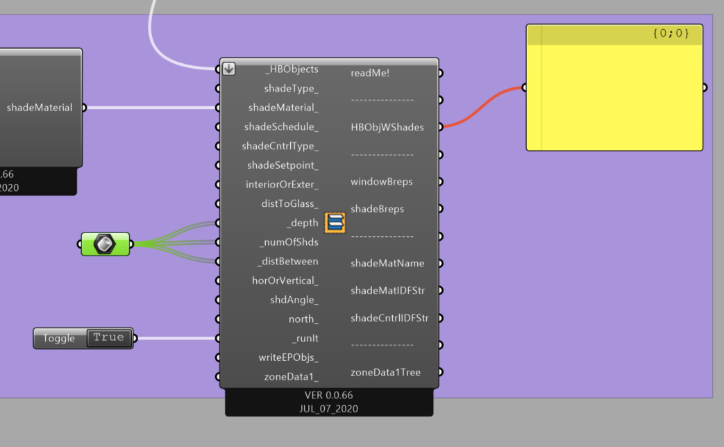Screen dimensions: 724x447
Task: Click the shadeBreps output parameter
Action: point(377,209)
